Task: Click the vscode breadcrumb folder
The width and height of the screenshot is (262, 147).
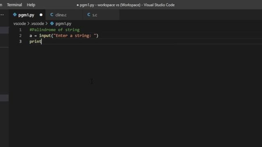Action: pyautogui.click(x=20, y=24)
